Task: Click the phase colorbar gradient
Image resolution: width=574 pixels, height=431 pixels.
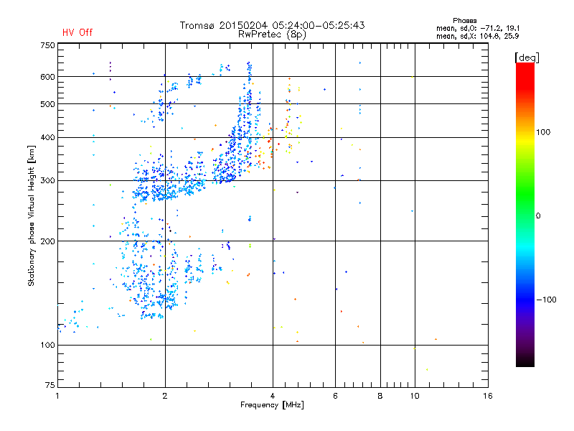Action: (525, 214)
